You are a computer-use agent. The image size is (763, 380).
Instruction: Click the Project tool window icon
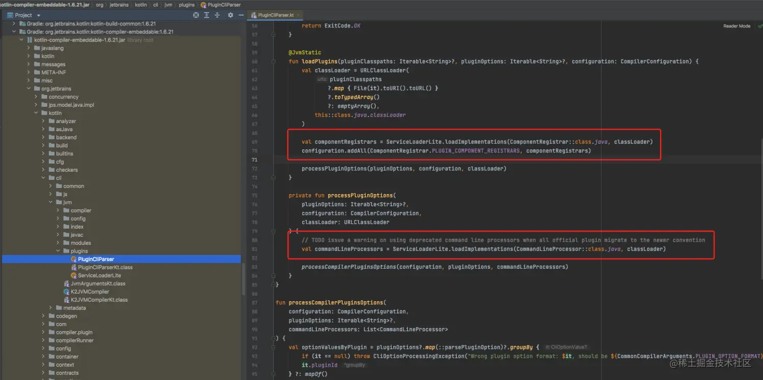10,15
